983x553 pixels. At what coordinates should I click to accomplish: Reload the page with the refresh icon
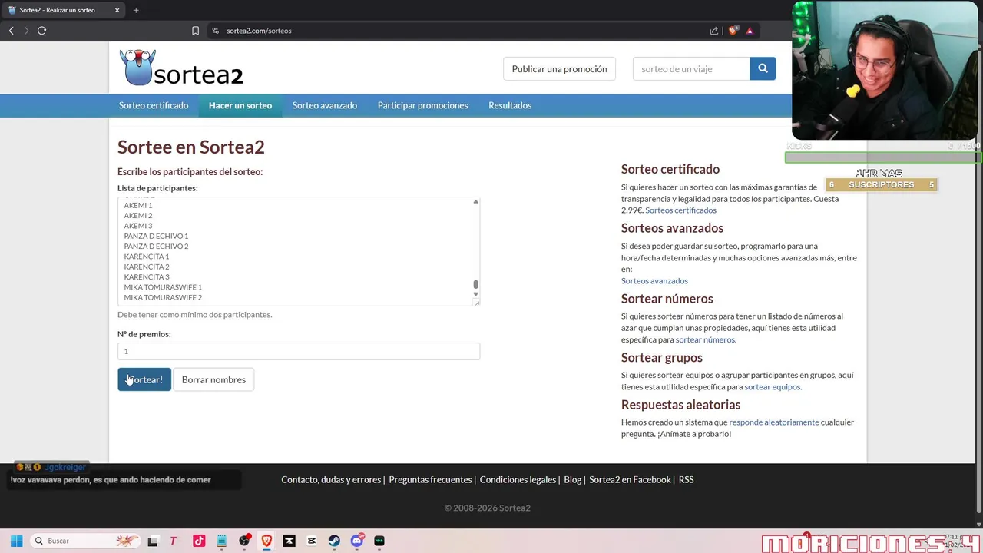(42, 31)
